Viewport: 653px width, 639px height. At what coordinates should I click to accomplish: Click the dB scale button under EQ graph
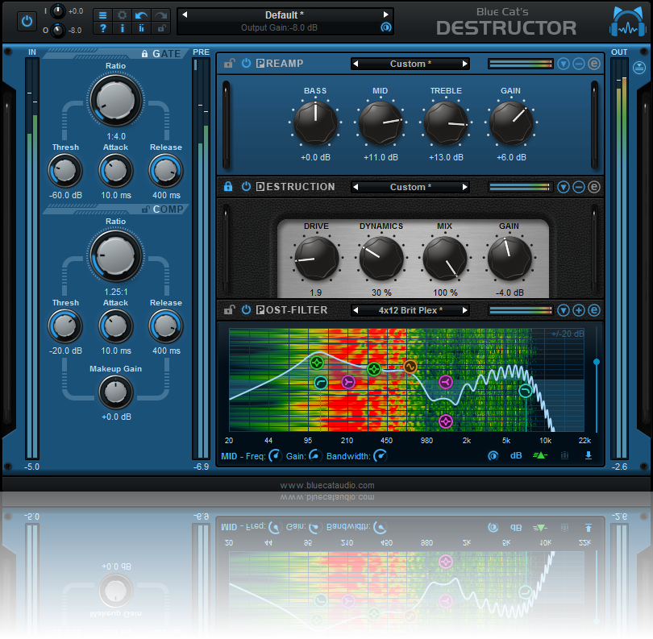(516, 455)
